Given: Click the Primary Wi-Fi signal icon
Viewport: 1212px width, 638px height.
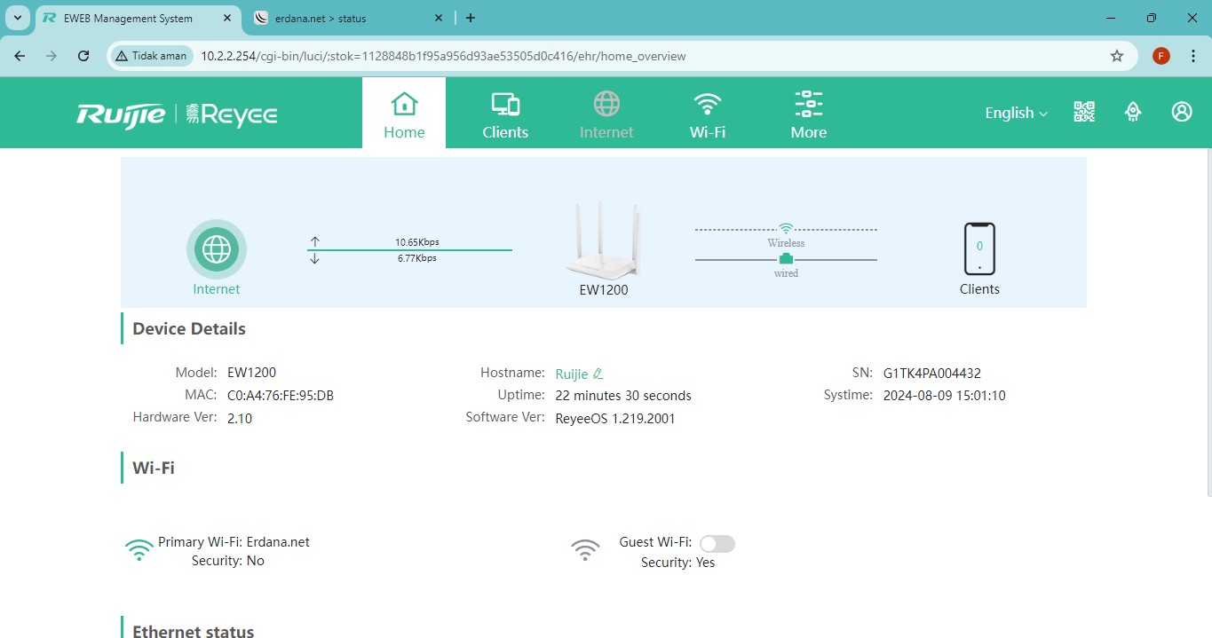Looking at the screenshot, I should [139, 550].
